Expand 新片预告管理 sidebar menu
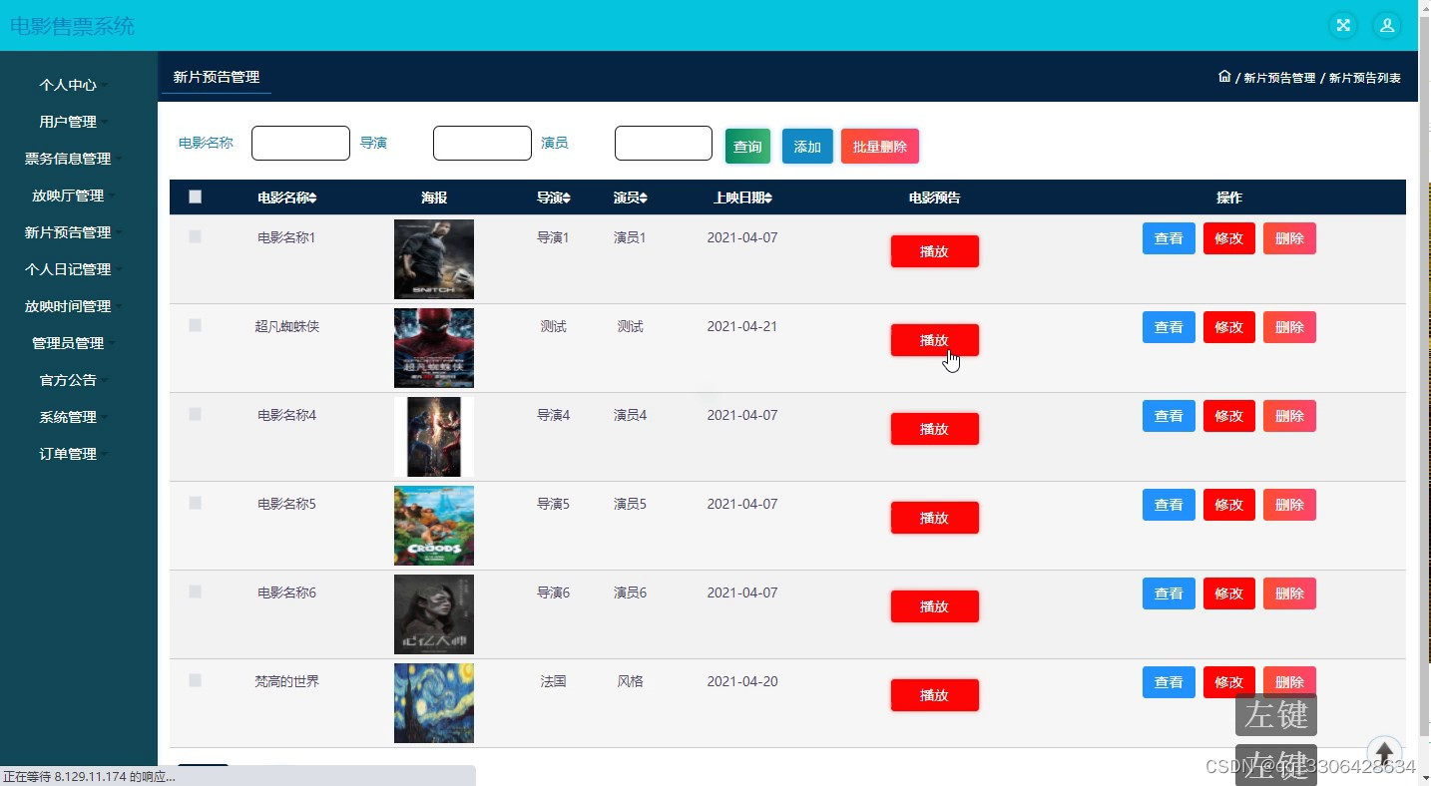The width and height of the screenshot is (1431, 786). click(x=75, y=232)
